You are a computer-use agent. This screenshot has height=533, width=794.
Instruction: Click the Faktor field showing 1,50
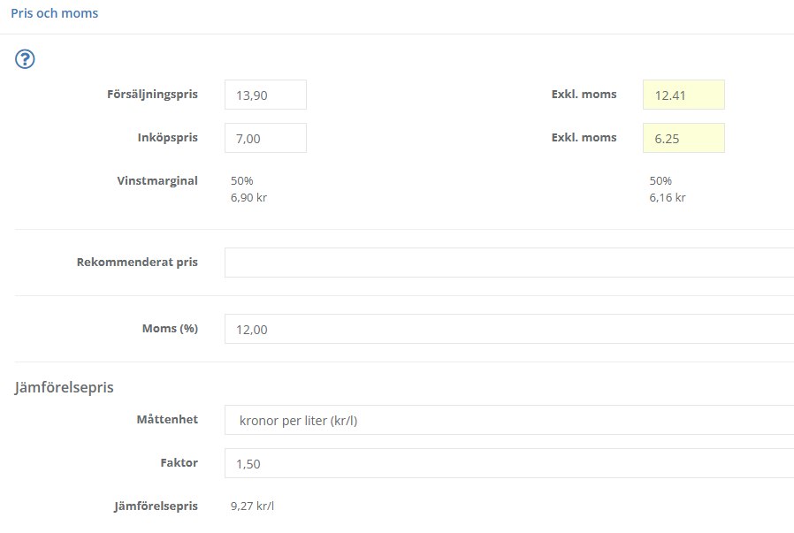(x=508, y=463)
